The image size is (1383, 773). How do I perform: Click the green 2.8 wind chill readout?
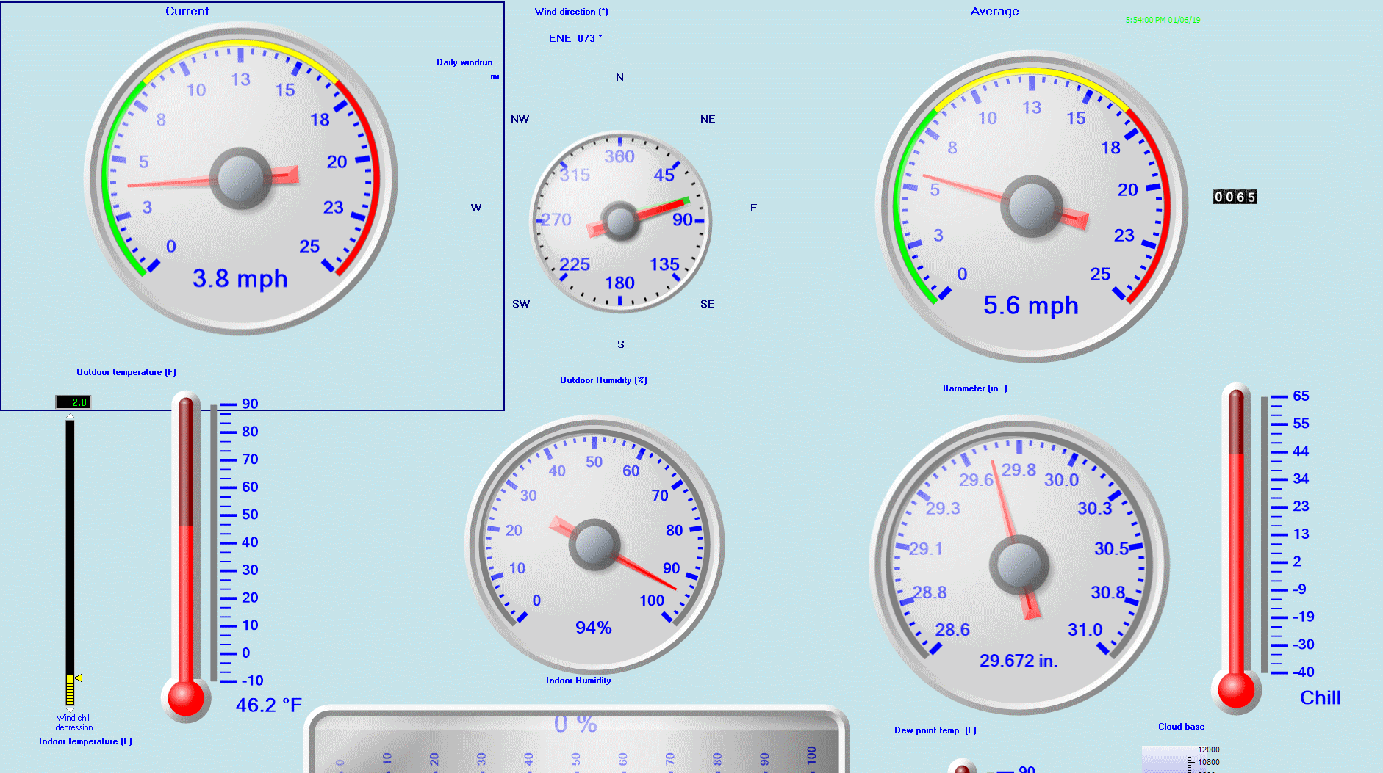[x=73, y=402]
